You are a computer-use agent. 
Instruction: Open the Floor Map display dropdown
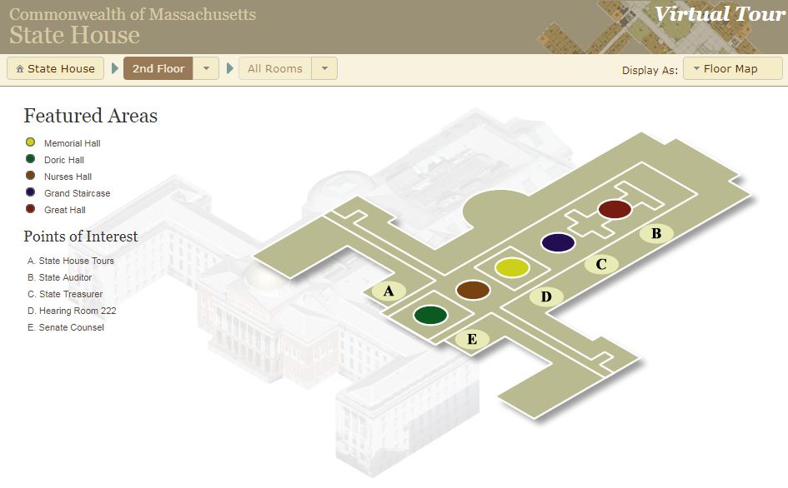[733, 68]
